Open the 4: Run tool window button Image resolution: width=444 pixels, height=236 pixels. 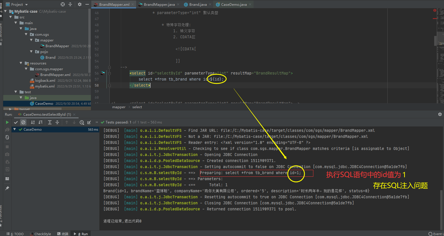[x=81, y=234]
